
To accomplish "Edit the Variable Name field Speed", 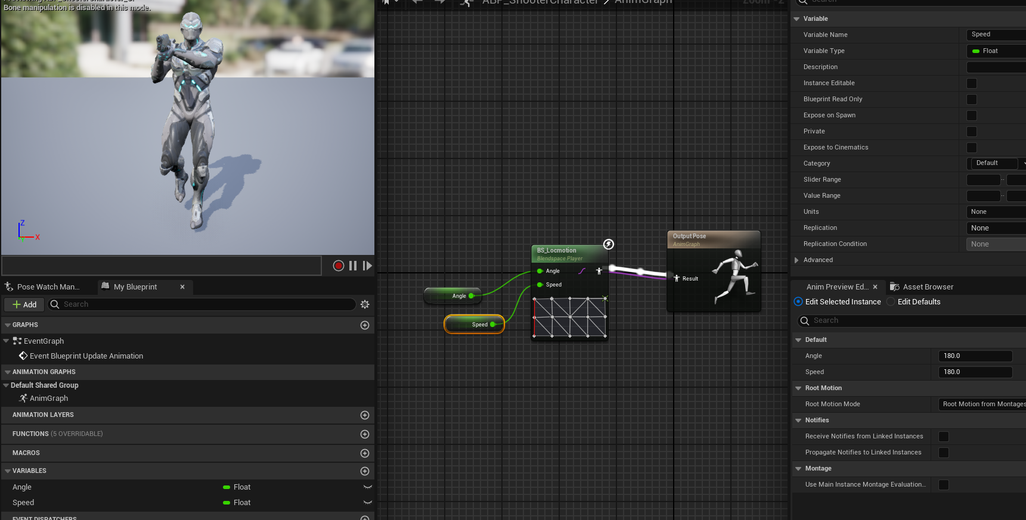I will point(996,35).
